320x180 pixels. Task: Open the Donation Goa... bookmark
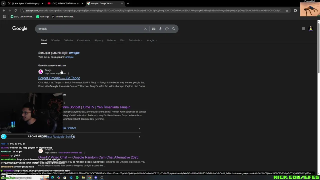click(22, 17)
